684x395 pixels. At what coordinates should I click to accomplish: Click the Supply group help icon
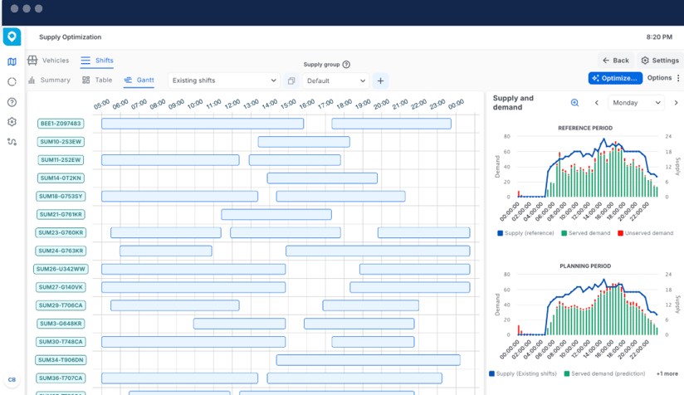tap(346, 65)
